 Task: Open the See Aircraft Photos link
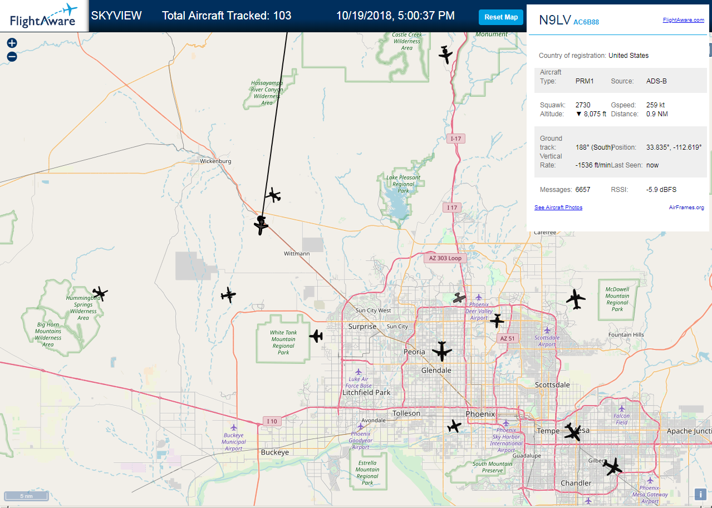click(558, 208)
